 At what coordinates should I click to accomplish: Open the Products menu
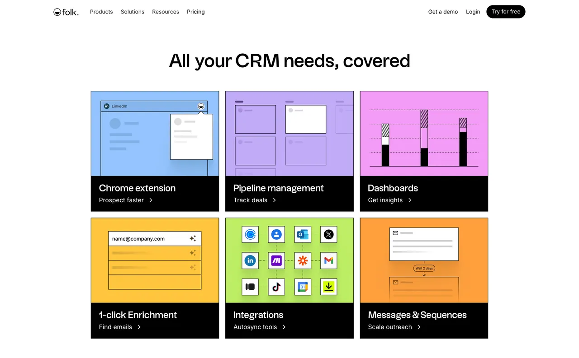(101, 12)
